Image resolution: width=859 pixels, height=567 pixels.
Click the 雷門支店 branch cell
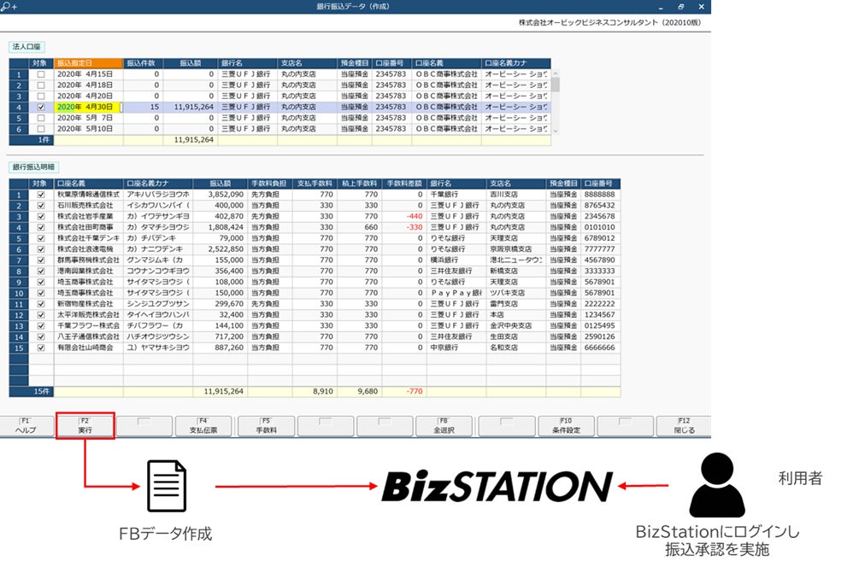(x=516, y=304)
